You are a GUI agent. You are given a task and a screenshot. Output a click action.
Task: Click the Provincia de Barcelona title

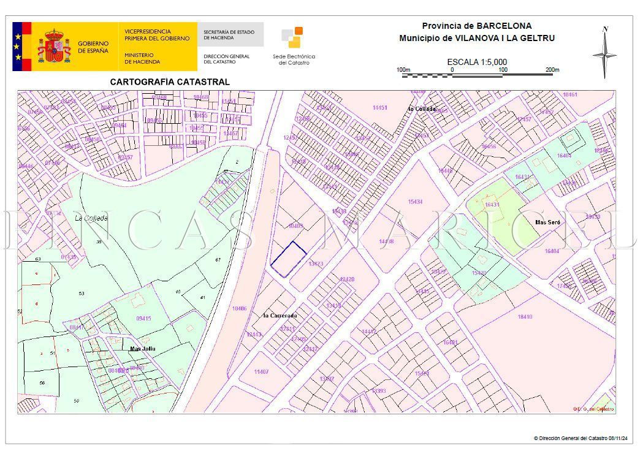[x=476, y=26]
